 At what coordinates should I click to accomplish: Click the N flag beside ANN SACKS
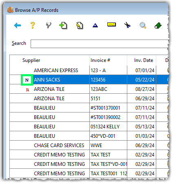tap(27, 80)
